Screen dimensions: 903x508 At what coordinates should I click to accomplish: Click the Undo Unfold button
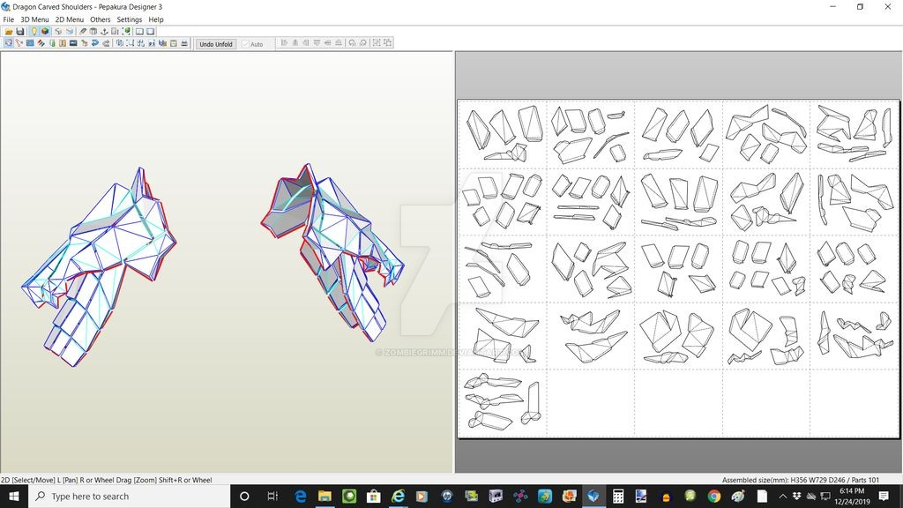(x=216, y=44)
